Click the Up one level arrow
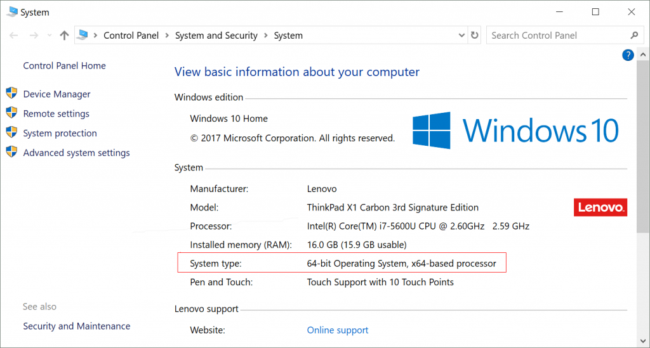Viewport: 650px width, 348px height. pos(64,36)
